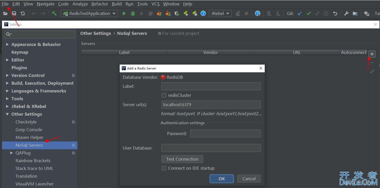Cancel the Add a Redis Server dialog

(x=249, y=179)
